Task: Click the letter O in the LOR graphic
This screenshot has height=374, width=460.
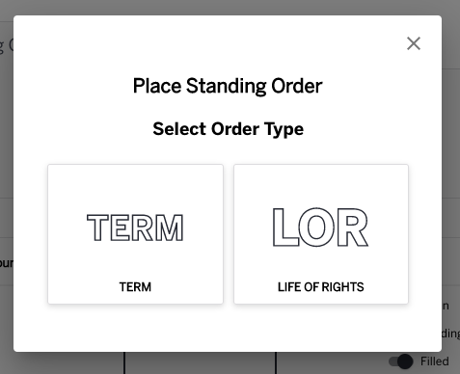Action: pos(316,227)
